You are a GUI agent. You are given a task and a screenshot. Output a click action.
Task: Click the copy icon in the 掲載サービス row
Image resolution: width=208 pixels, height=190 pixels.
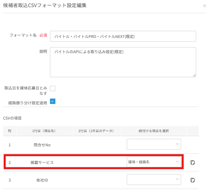coord(193,162)
